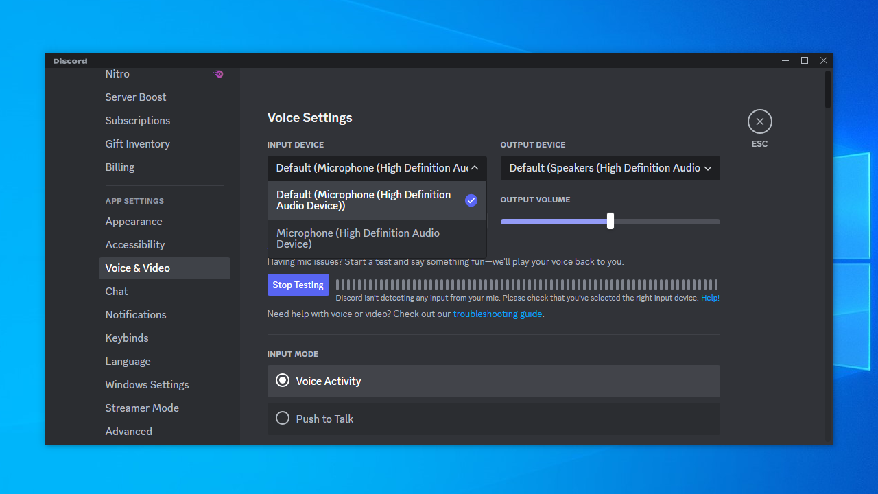
Task: Collapse the Input Device dropdown chevron
Action: point(475,168)
